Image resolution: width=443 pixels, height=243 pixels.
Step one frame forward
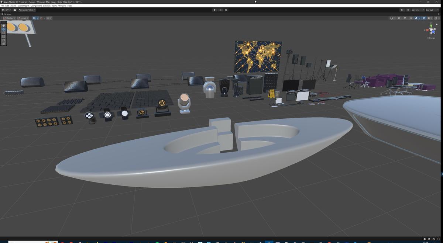[x=226, y=10]
